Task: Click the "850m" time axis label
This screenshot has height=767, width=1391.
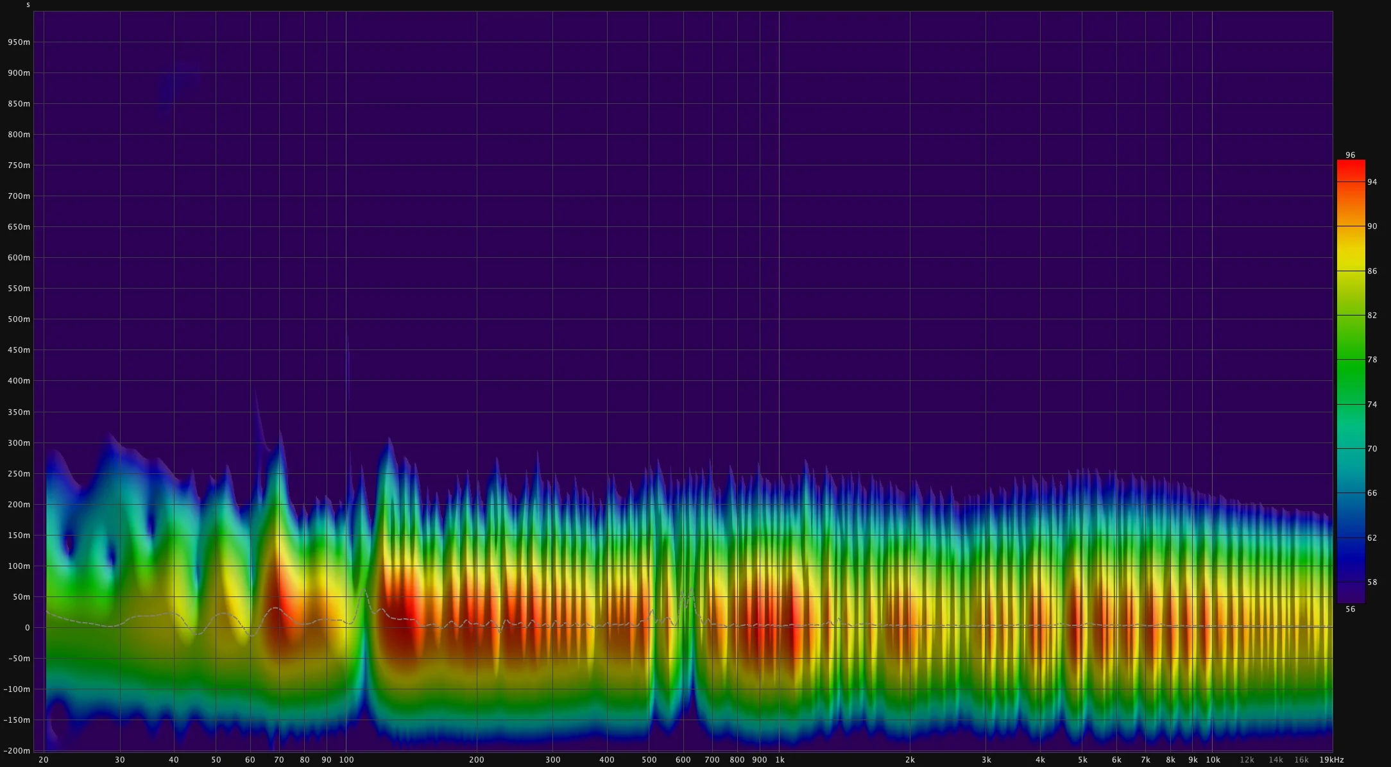Action: (19, 104)
